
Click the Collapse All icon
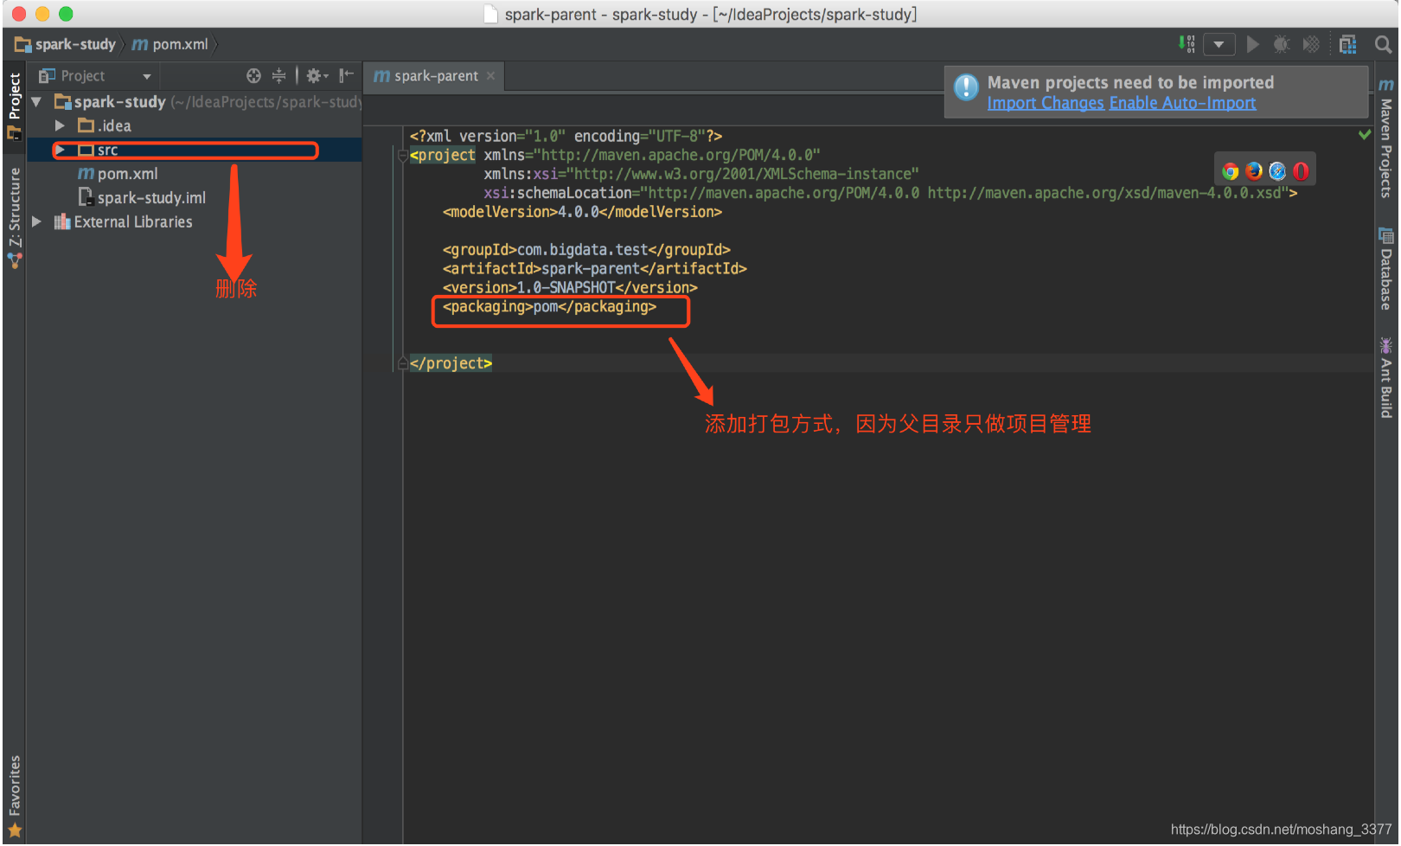(278, 76)
